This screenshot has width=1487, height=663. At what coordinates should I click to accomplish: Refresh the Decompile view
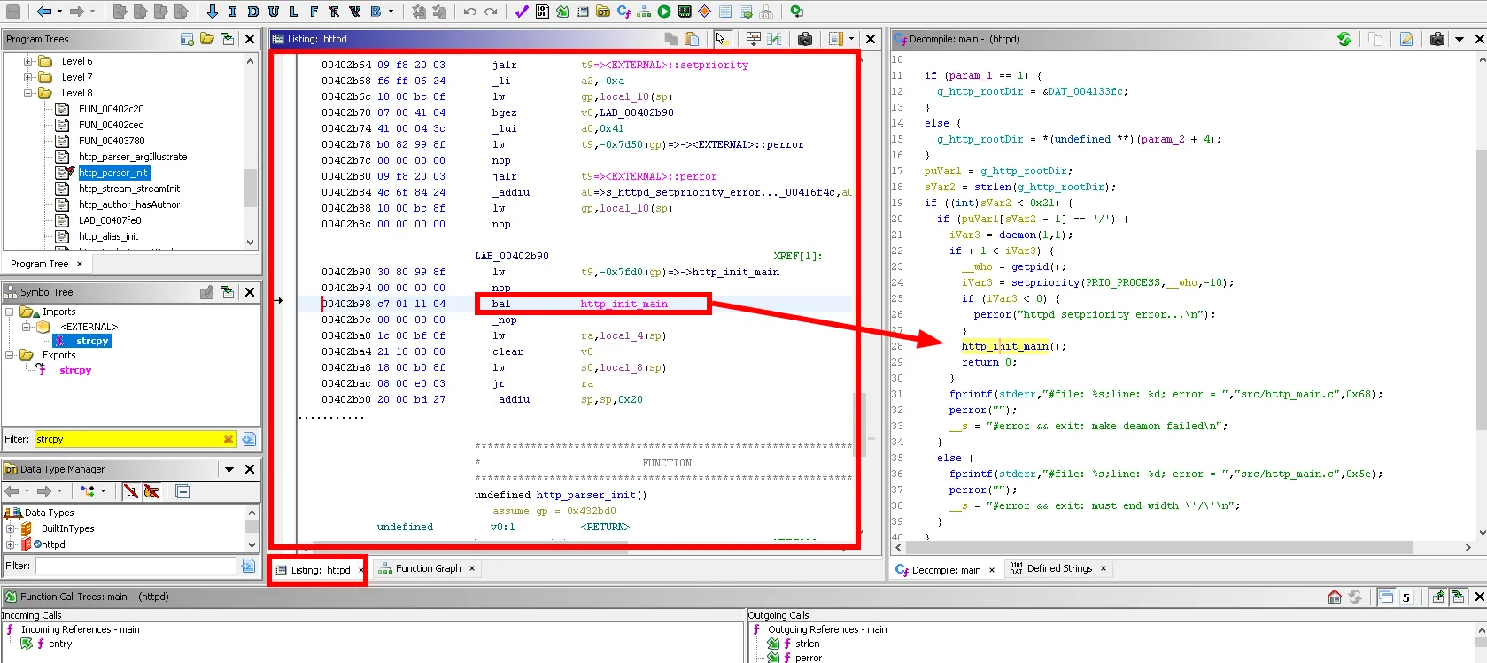pyautogui.click(x=1344, y=39)
